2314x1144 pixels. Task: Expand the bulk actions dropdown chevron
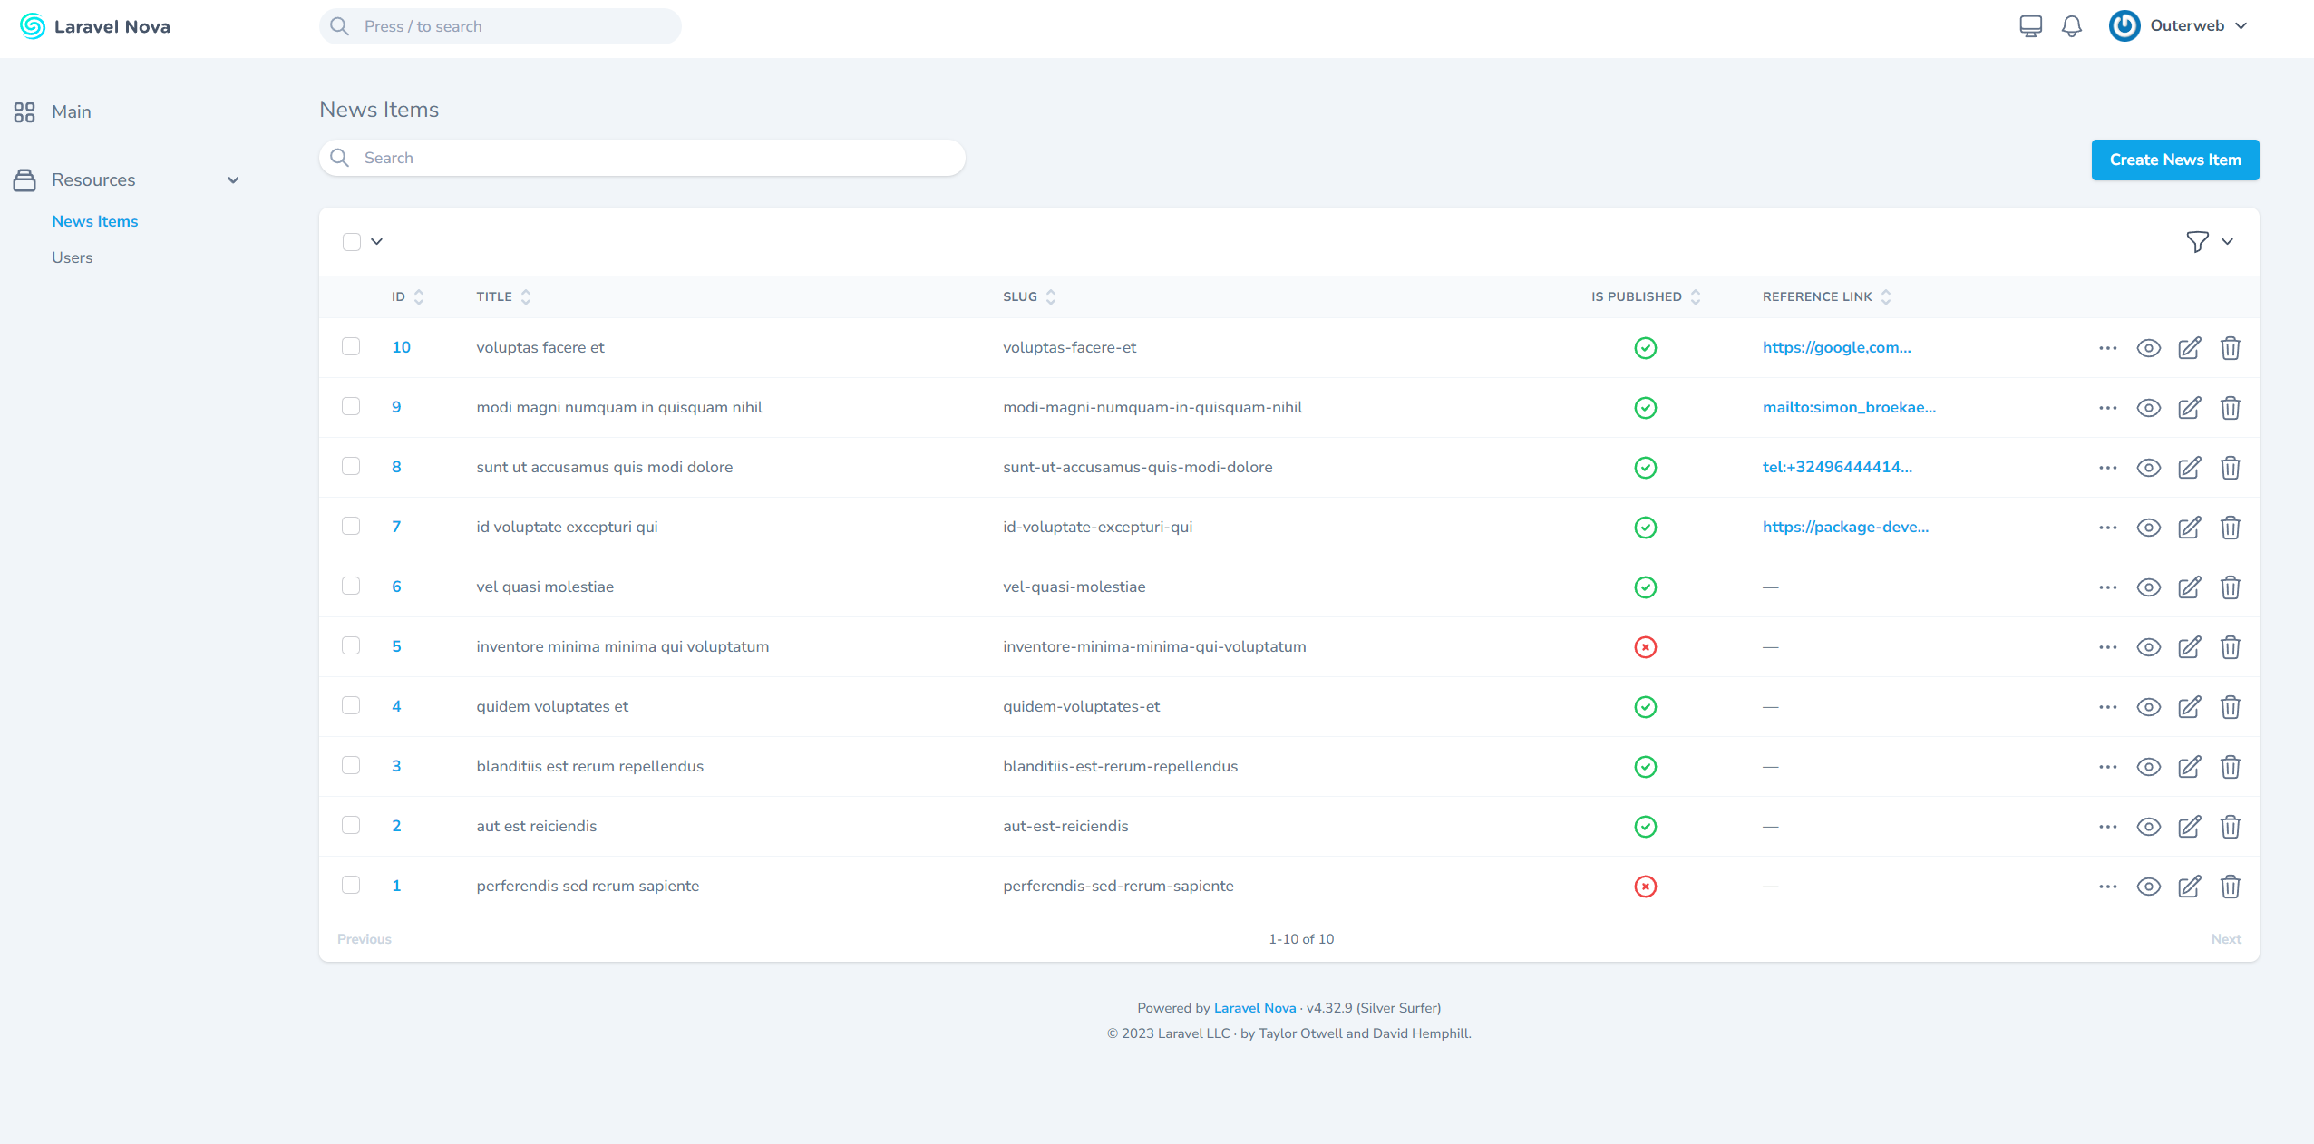[x=377, y=242]
